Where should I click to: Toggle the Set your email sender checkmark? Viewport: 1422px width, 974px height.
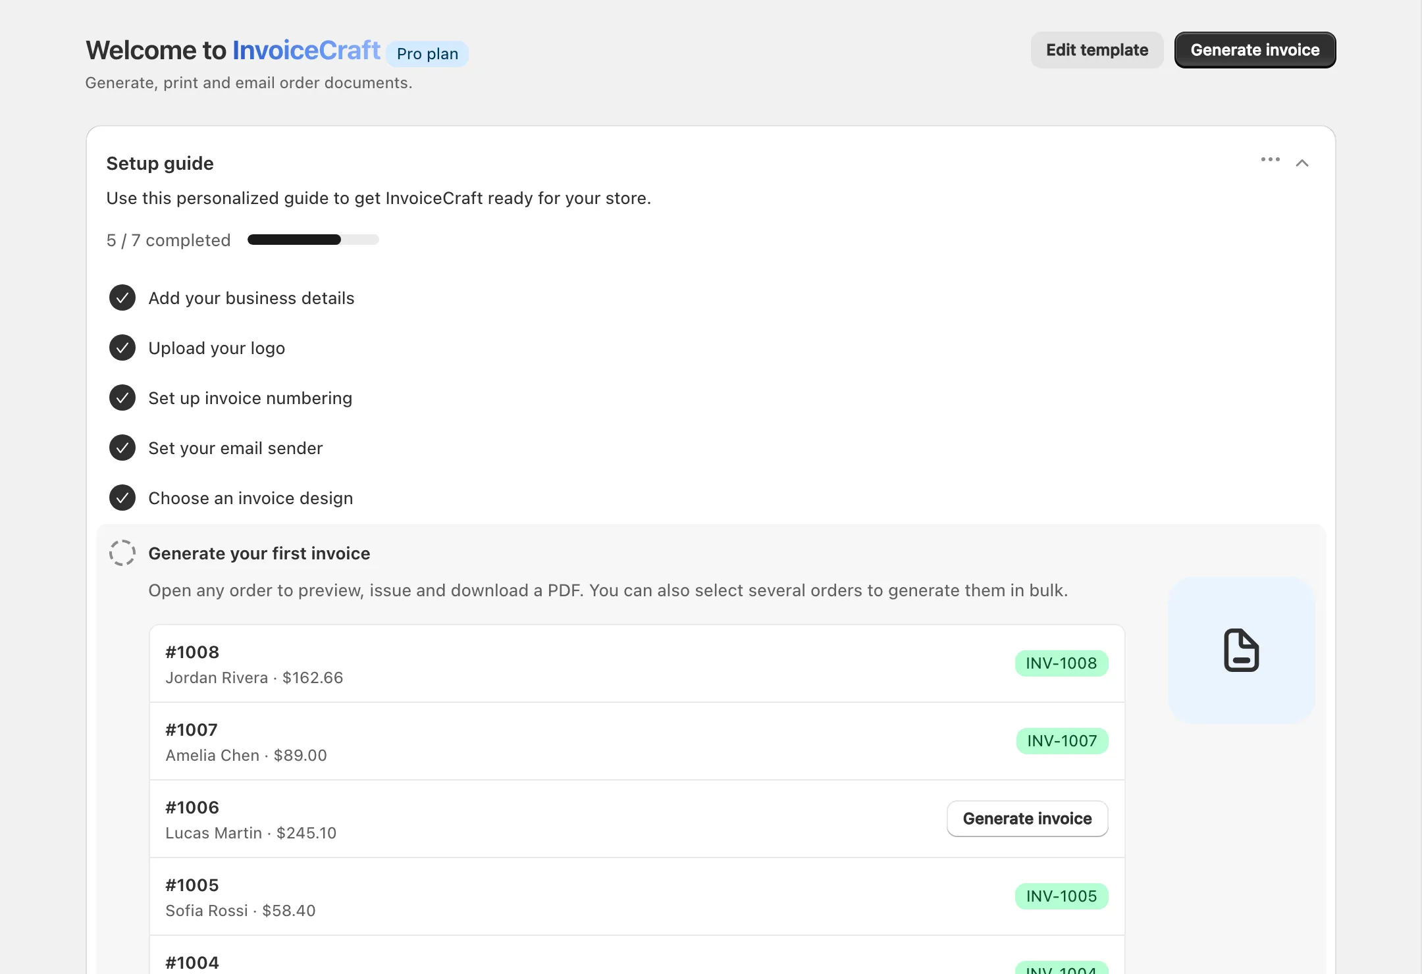122,448
